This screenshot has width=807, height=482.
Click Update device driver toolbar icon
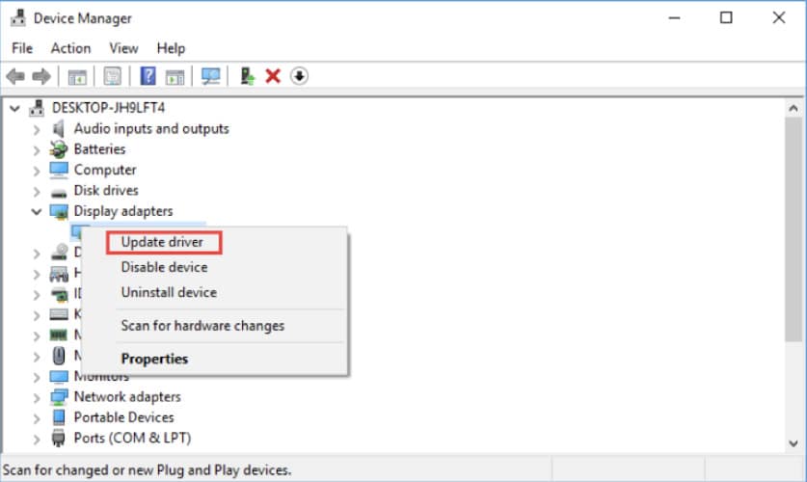click(x=247, y=76)
